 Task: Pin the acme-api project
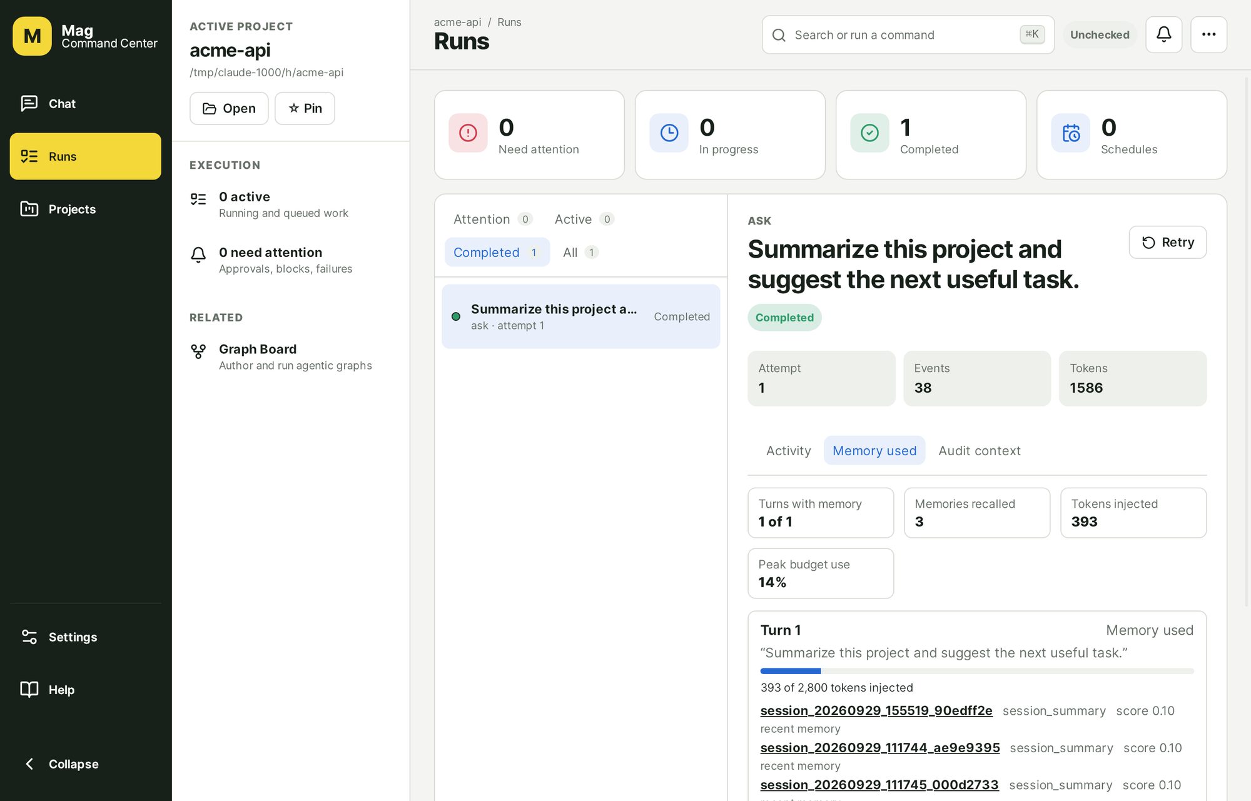click(305, 109)
